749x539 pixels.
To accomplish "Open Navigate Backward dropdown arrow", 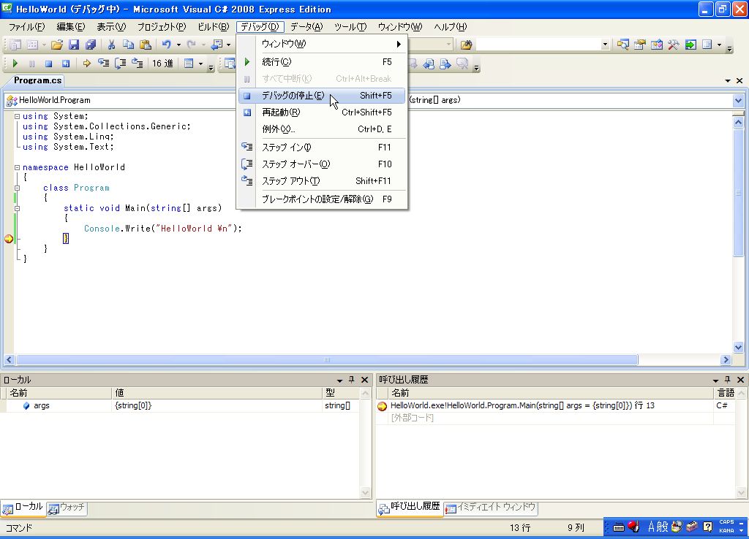I will (x=228, y=45).
